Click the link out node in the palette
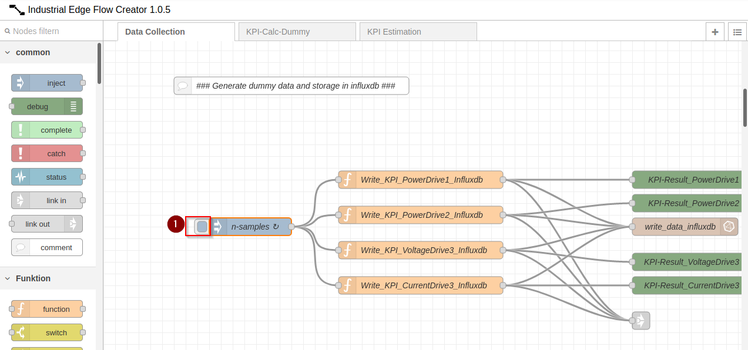Image resolution: width=748 pixels, height=350 pixels. [47, 224]
